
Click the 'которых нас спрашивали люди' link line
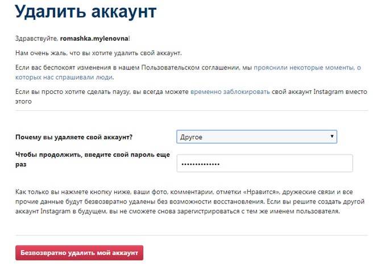(x=64, y=77)
